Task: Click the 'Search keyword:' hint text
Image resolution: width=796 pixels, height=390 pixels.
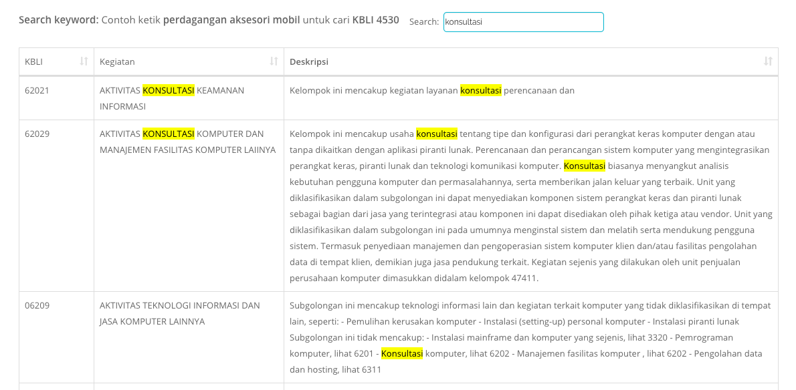Action: click(209, 21)
